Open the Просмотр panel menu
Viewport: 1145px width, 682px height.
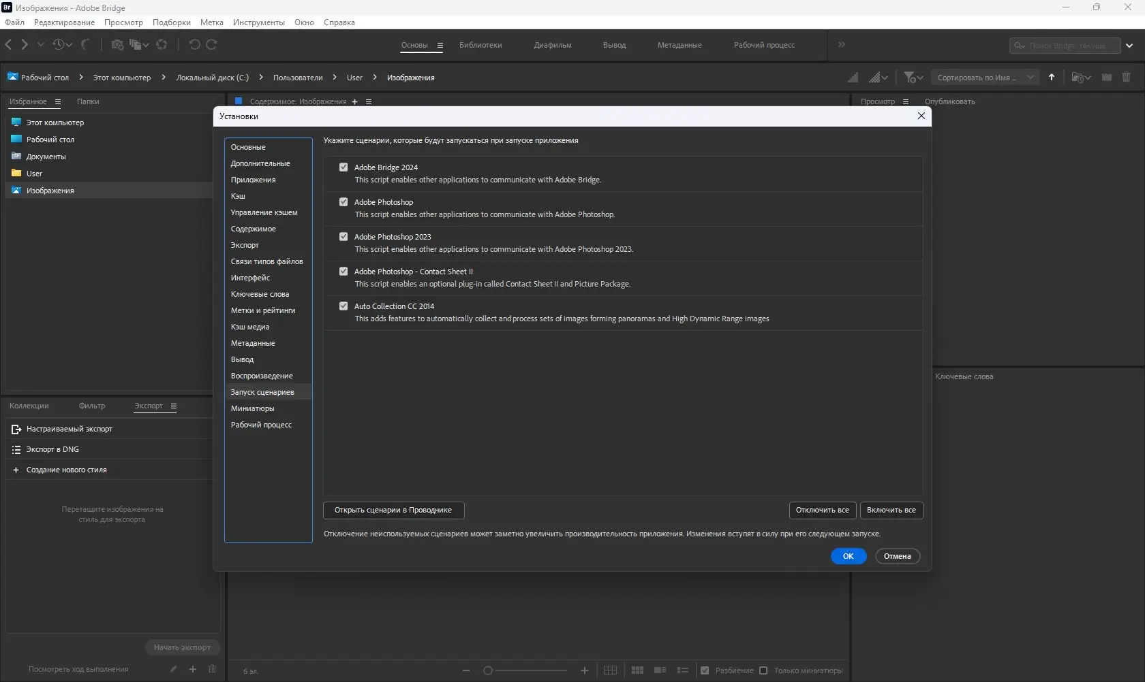click(x=906, y=102)
